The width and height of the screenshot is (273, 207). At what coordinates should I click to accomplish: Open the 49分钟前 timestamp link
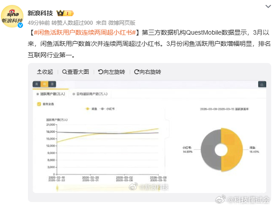click(x=39, y=23)
